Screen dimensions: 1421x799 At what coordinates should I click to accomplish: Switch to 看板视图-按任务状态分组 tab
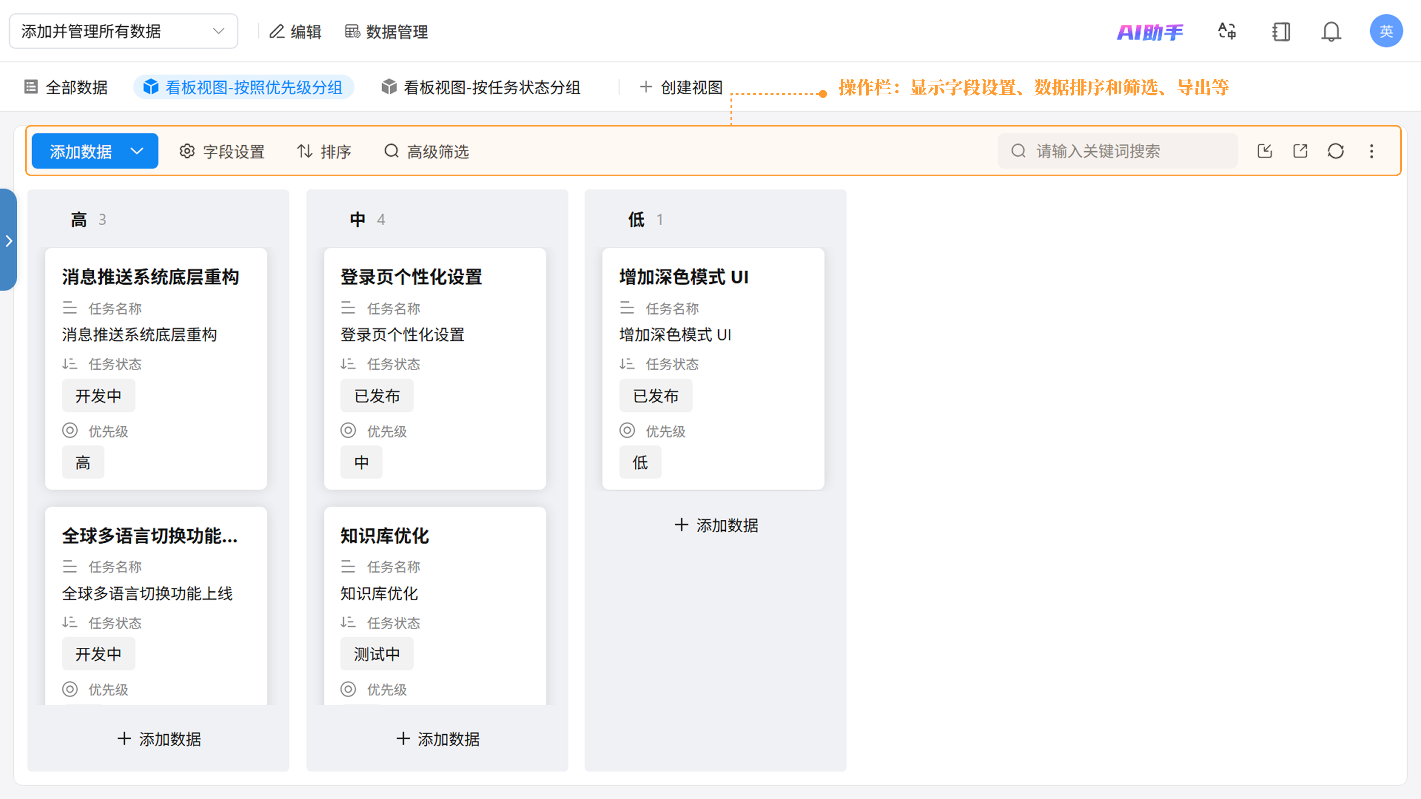(480, 87)
